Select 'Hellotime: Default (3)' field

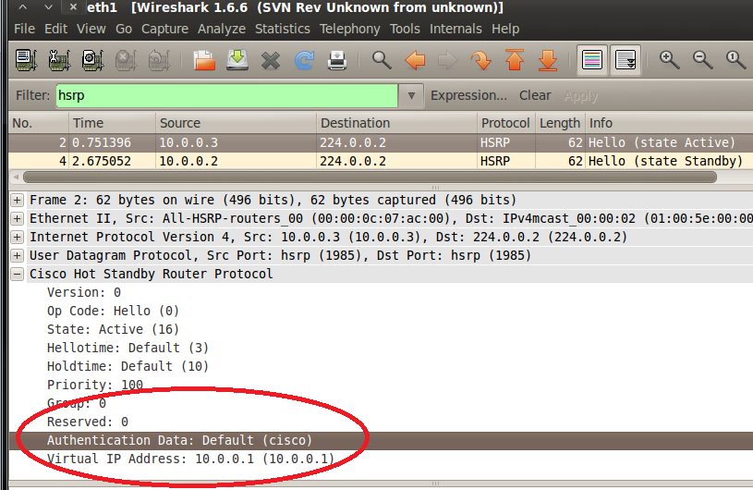pos(128,348)
